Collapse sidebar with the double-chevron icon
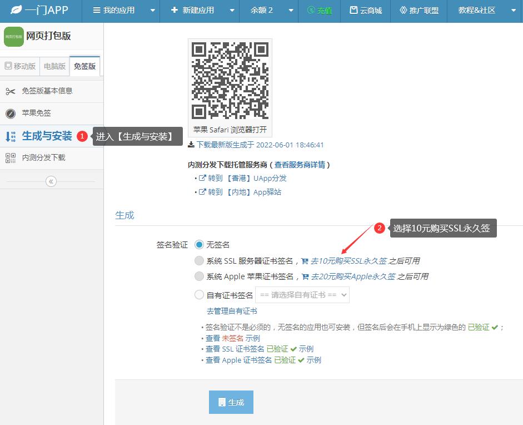The width and height of the screenshot is (523, 425). [51, 181]
